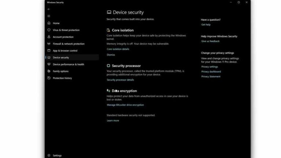Click the Virus & threat protection shield icon
The width and height of the screenshot is (281, 158).
(x=49, y=30)
